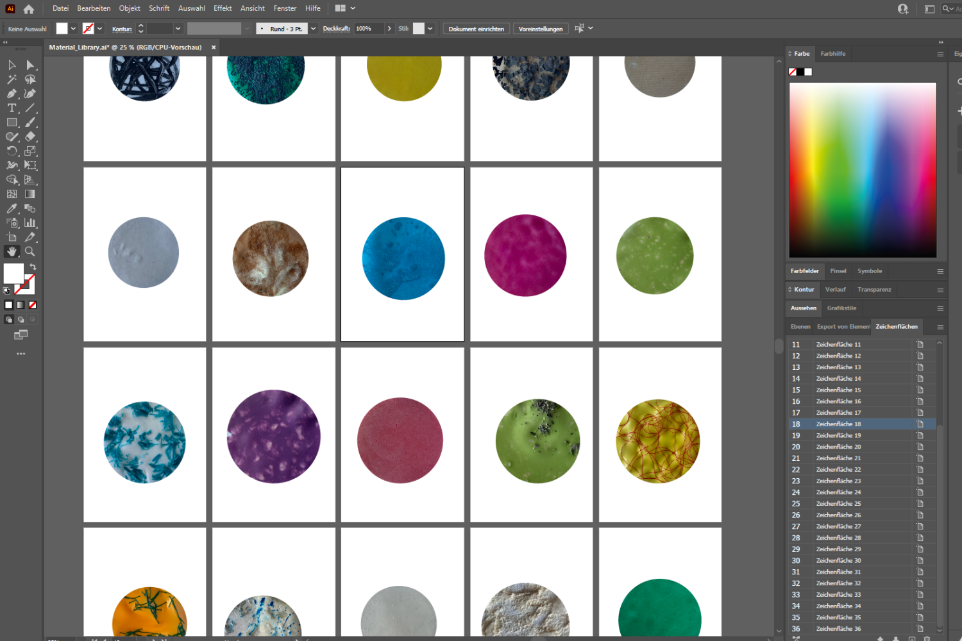Select the Paintbrush tool
962x641 pixels.
pyautogui.click(x=30, y=122)
